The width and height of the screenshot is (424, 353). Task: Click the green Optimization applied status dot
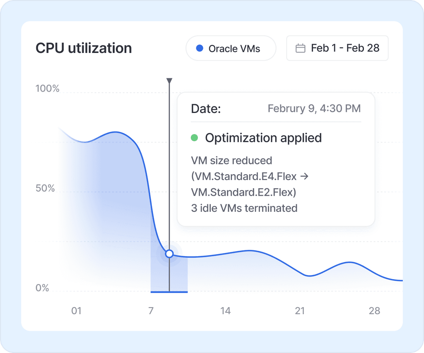(194, 138)
